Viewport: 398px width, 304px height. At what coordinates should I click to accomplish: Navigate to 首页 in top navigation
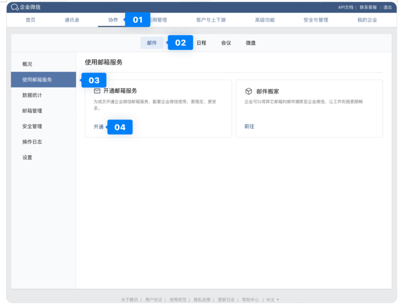click(30, 20)
